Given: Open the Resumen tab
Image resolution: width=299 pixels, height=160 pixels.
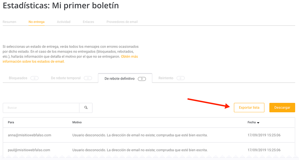Looking at the screenshot, I should pos(9,22).
